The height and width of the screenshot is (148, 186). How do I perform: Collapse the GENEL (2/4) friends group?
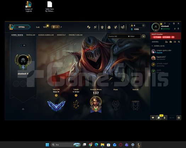158,46
